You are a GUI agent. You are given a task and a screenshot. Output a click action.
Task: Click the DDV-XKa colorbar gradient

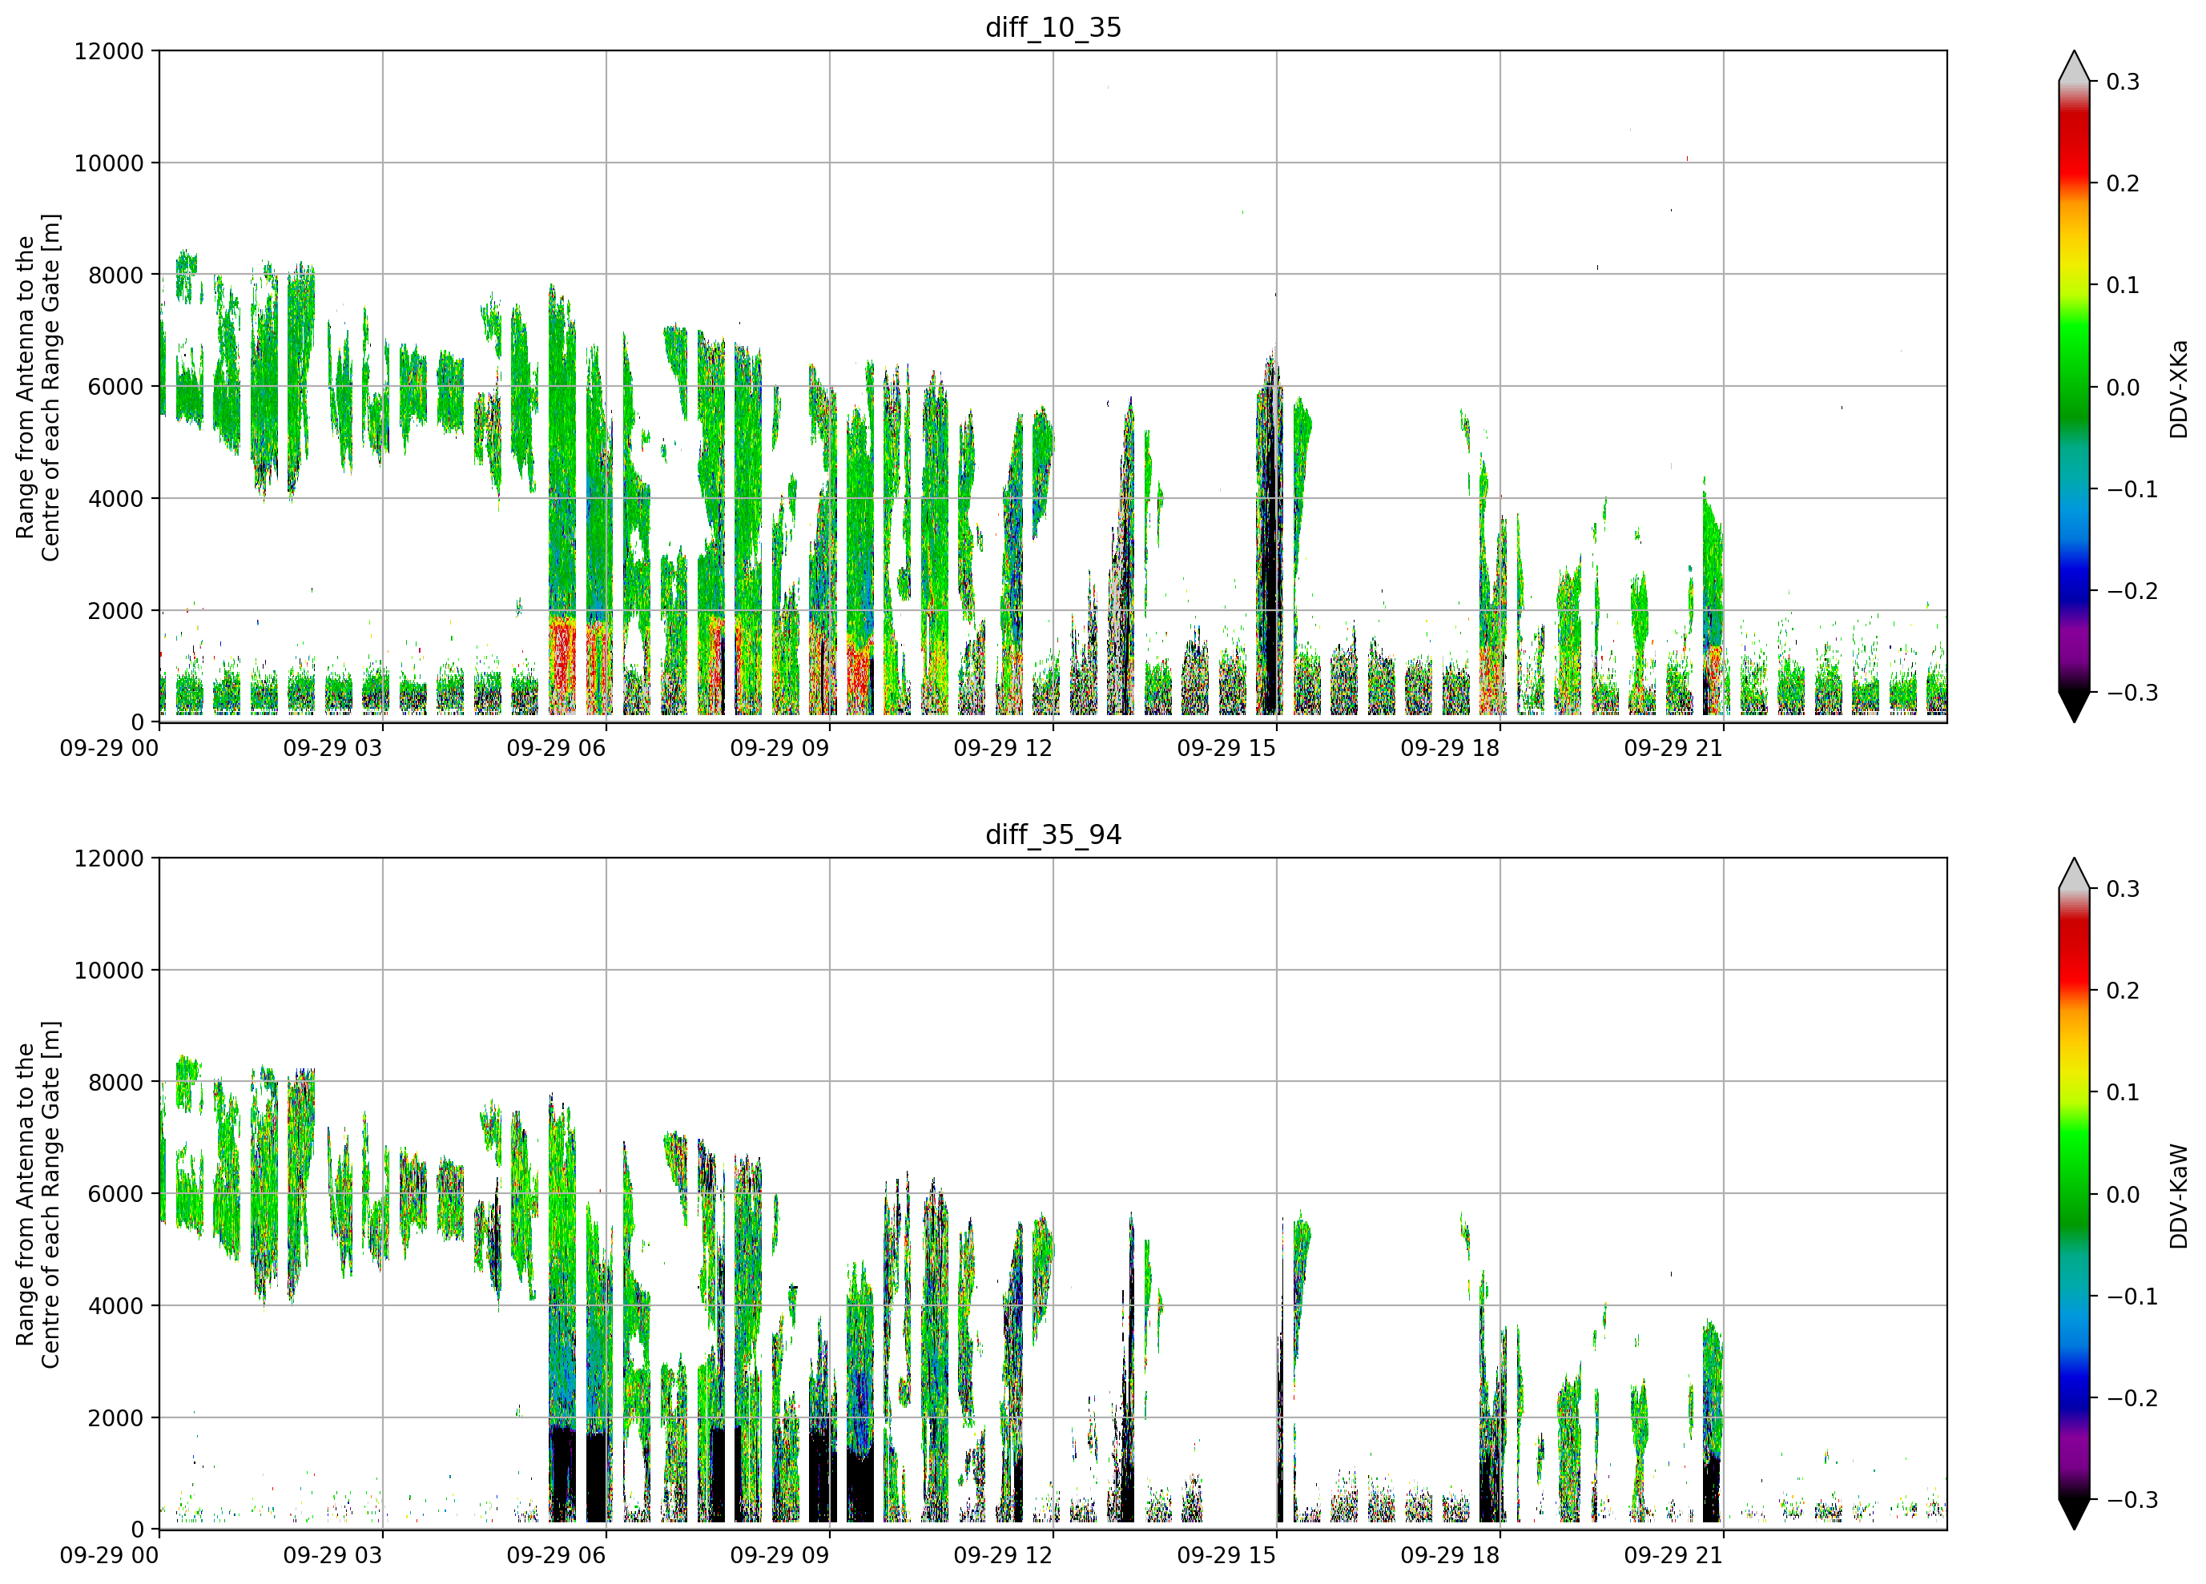pos(2074,387)
